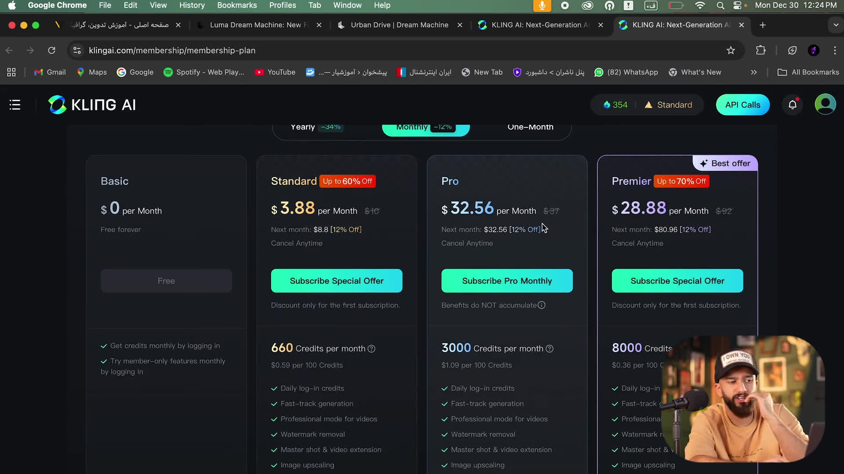Click the Kling AI logo
844x474 pixels.
(92, 105)
